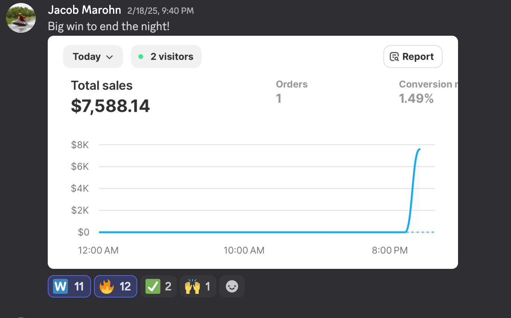This screenshot has height=318, width=511.
Task: Open the add reaction smiley picker
Action: 232,286
